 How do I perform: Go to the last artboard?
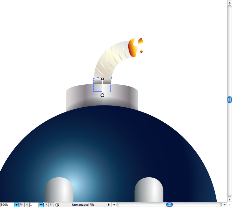tap(51, 204)
